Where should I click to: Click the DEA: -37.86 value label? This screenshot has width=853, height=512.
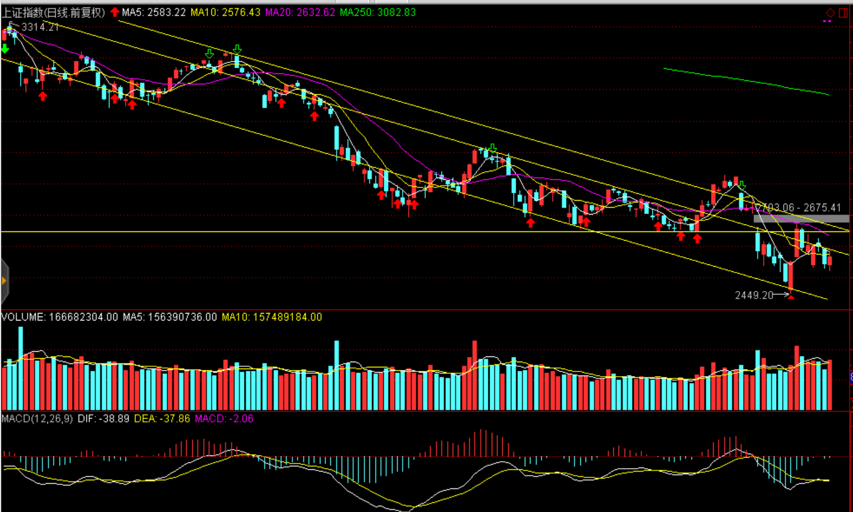coord(161,418)
